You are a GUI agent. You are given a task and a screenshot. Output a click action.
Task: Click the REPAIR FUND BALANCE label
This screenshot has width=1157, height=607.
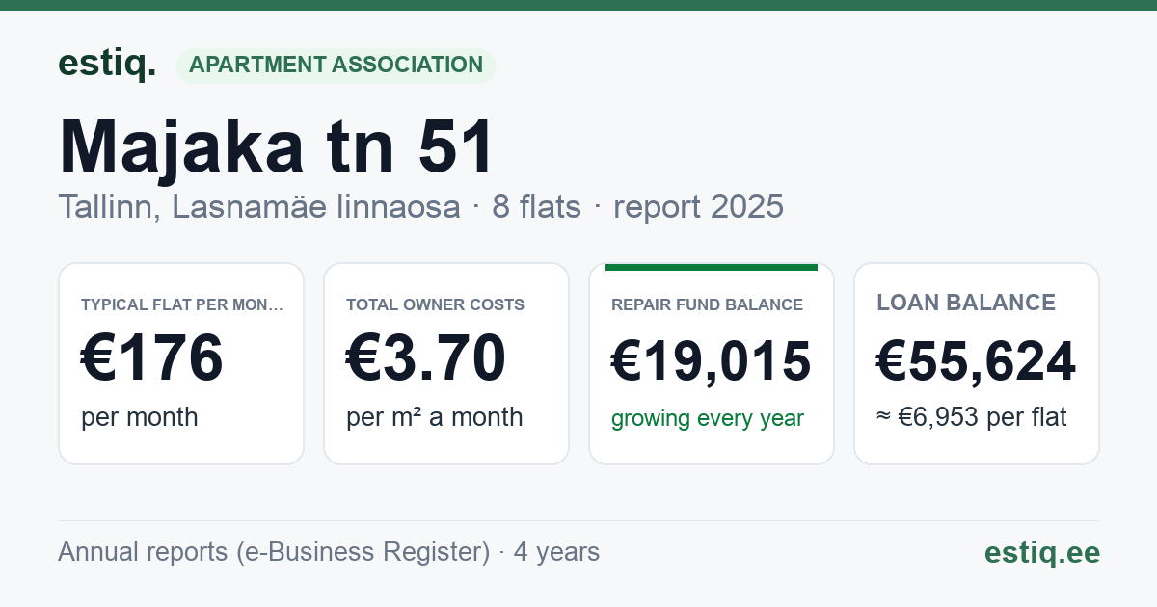(707, 305)
